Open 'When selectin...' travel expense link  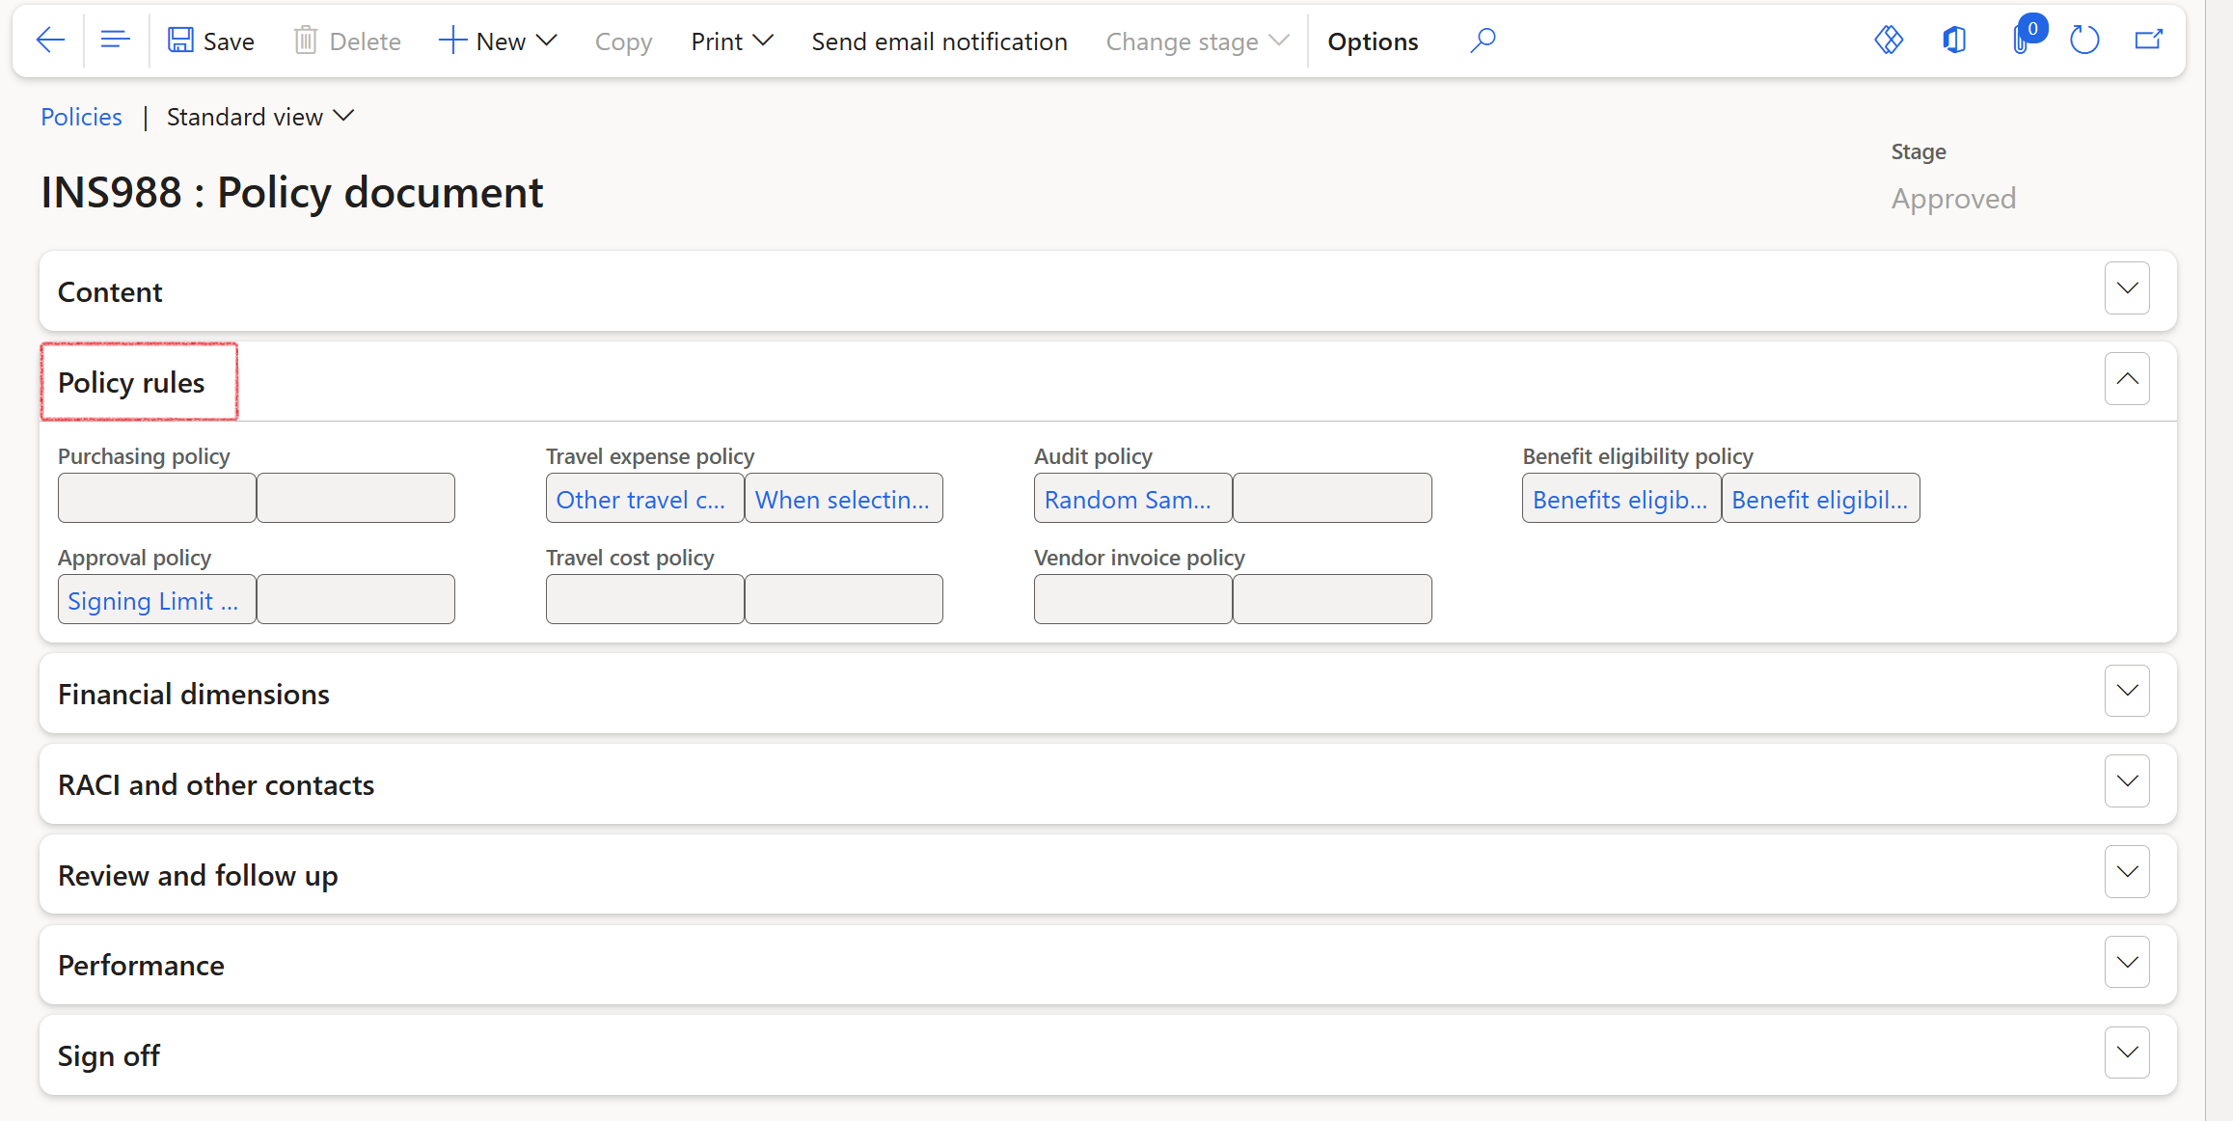tap(844, 498)
